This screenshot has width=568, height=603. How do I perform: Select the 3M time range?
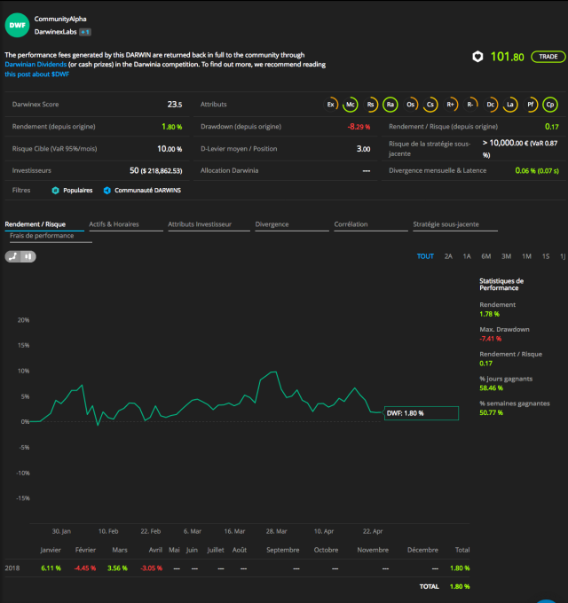[x=507, y=256]
